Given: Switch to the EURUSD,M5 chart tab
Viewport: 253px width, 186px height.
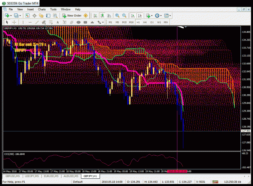Looking at the screenshot, I should click(x=51, y=176).
